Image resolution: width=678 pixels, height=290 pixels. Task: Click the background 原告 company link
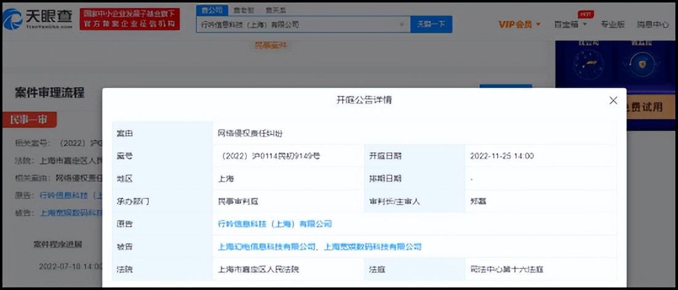click(71, 195)
